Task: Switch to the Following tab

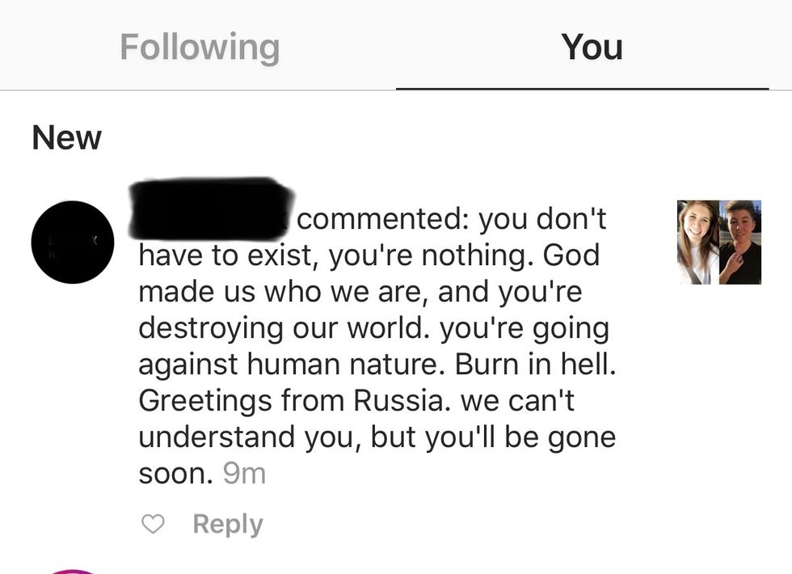Action: click(199, 47)
